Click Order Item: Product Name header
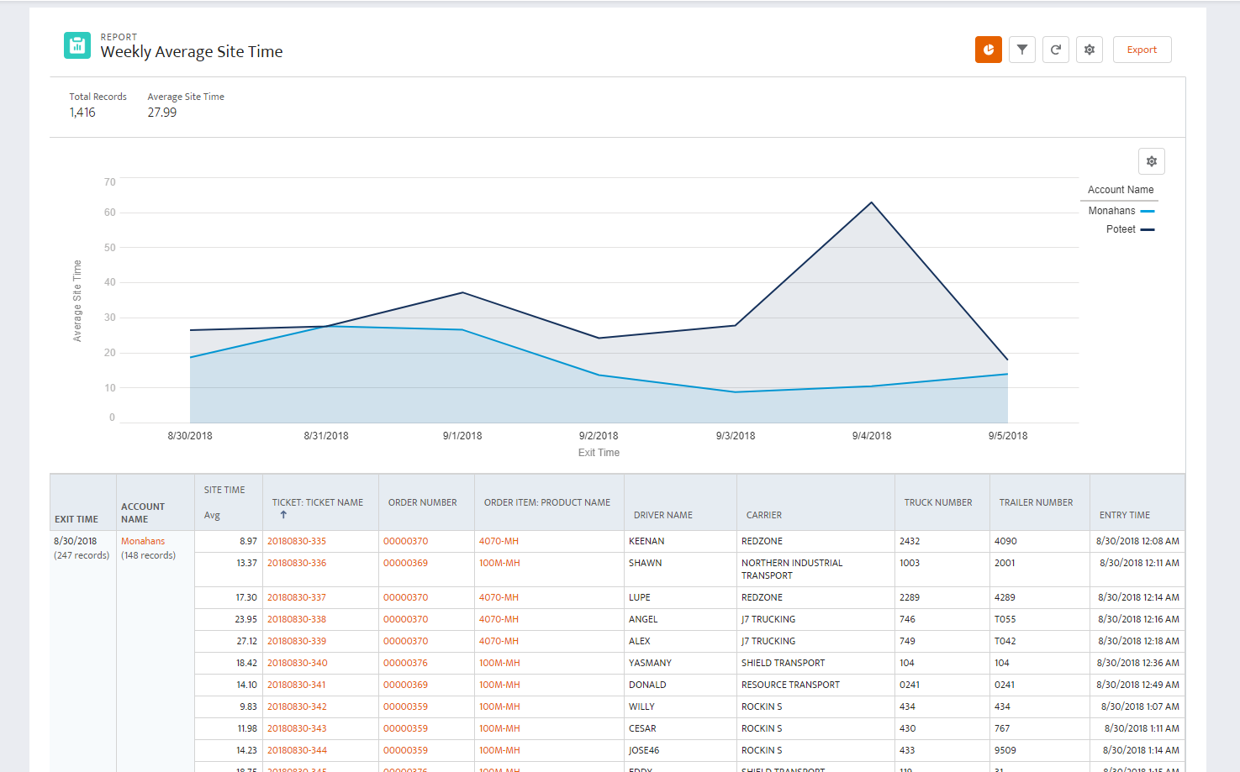The image size is (1240, 772). [x=547, y=502]
